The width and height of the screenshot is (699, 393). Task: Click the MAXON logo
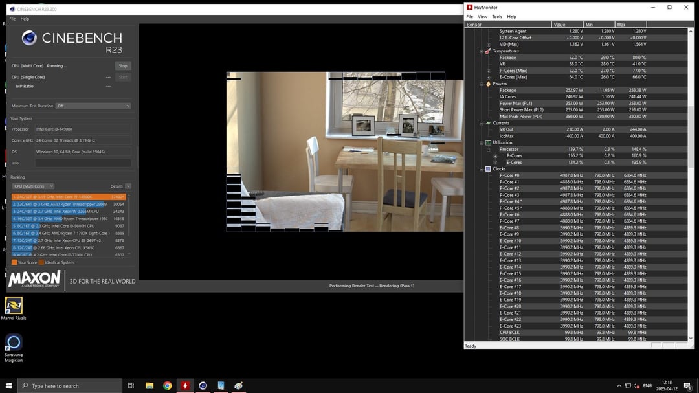tap(34, 279)
